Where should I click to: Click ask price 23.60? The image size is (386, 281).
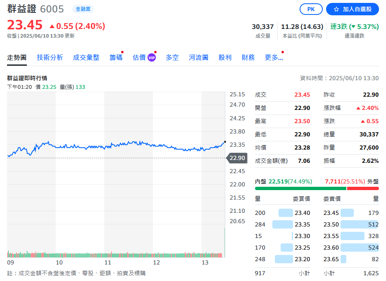tap(331, 248)
